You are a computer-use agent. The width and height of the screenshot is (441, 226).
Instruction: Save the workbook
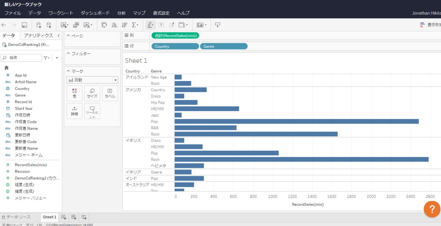[x=24, y=25]
